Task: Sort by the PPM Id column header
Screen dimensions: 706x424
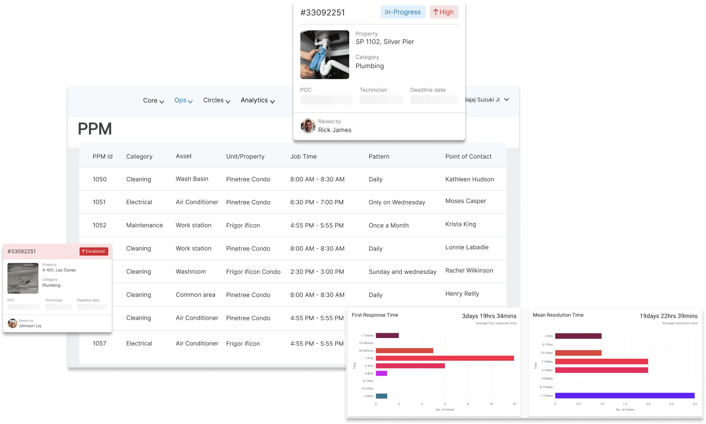Action: tap(102, 157)
